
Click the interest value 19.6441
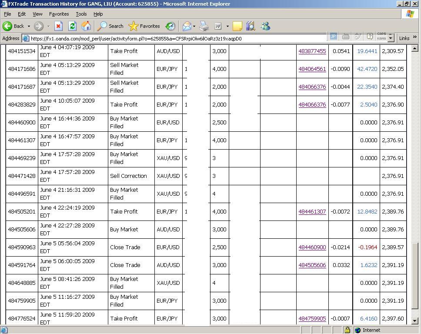[367, 51]
